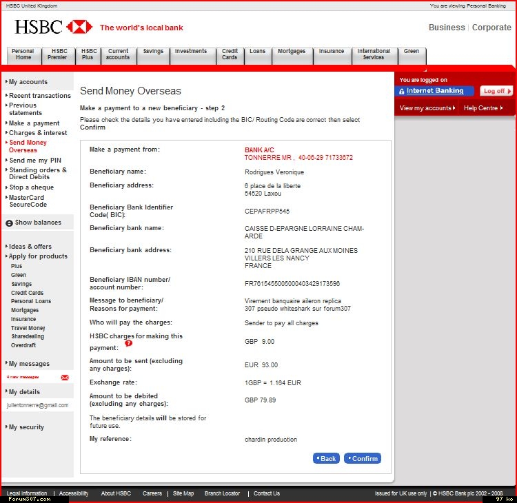Open Recent transactions in the sidebar
The width and height of the screenshot is (517, 503).
(x=39, y=96)
